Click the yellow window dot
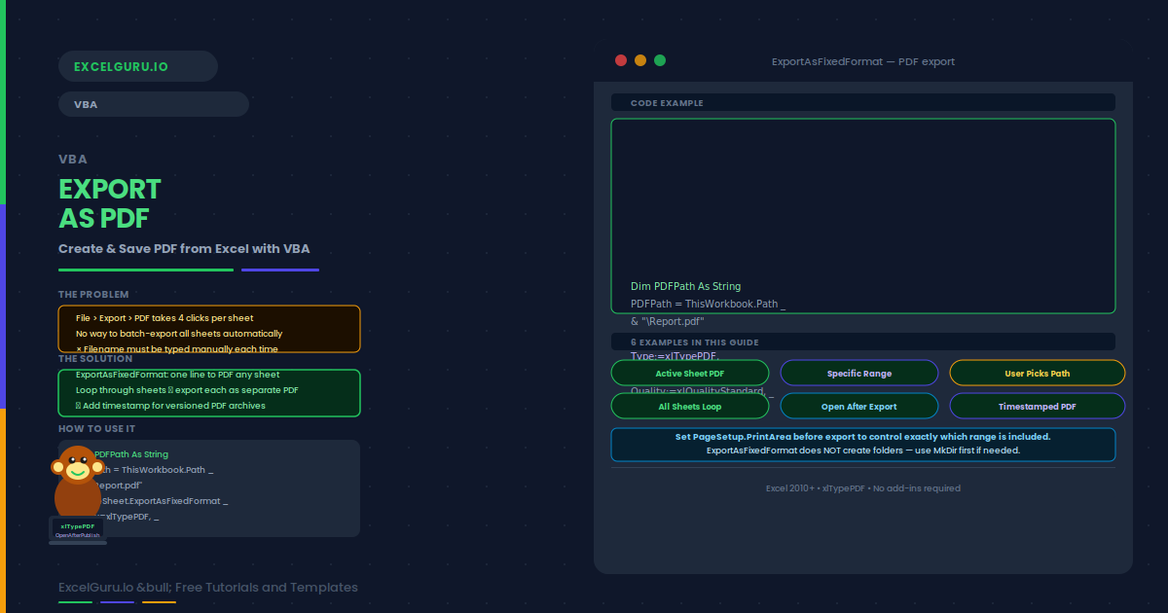Image resolution: width=1168 pixels, height=613 pixels. [x=640, y=60]
